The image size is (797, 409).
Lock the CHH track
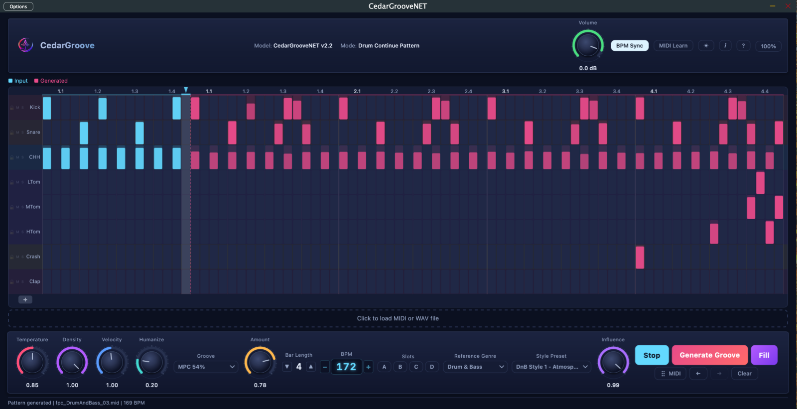pos(12,157)
